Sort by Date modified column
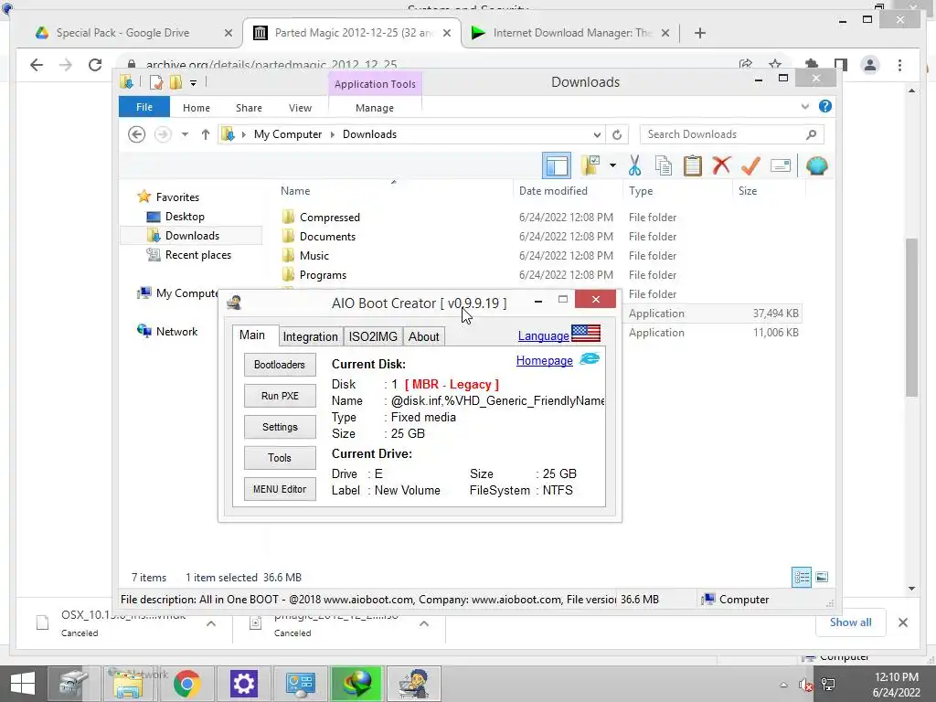 [x=553, y=191]
